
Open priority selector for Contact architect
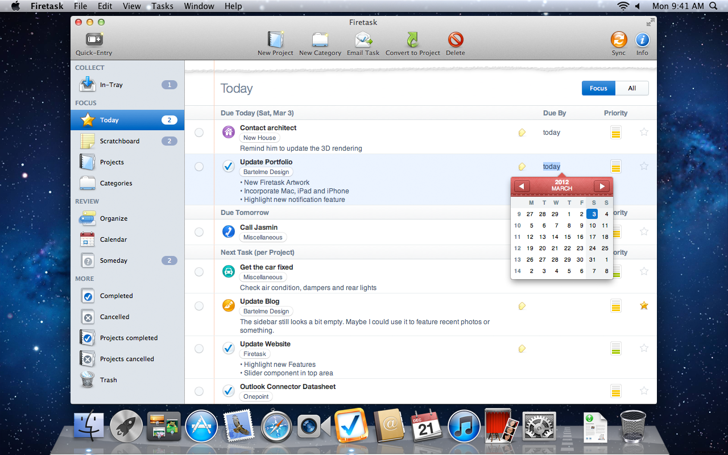click(x=615, y=133)
